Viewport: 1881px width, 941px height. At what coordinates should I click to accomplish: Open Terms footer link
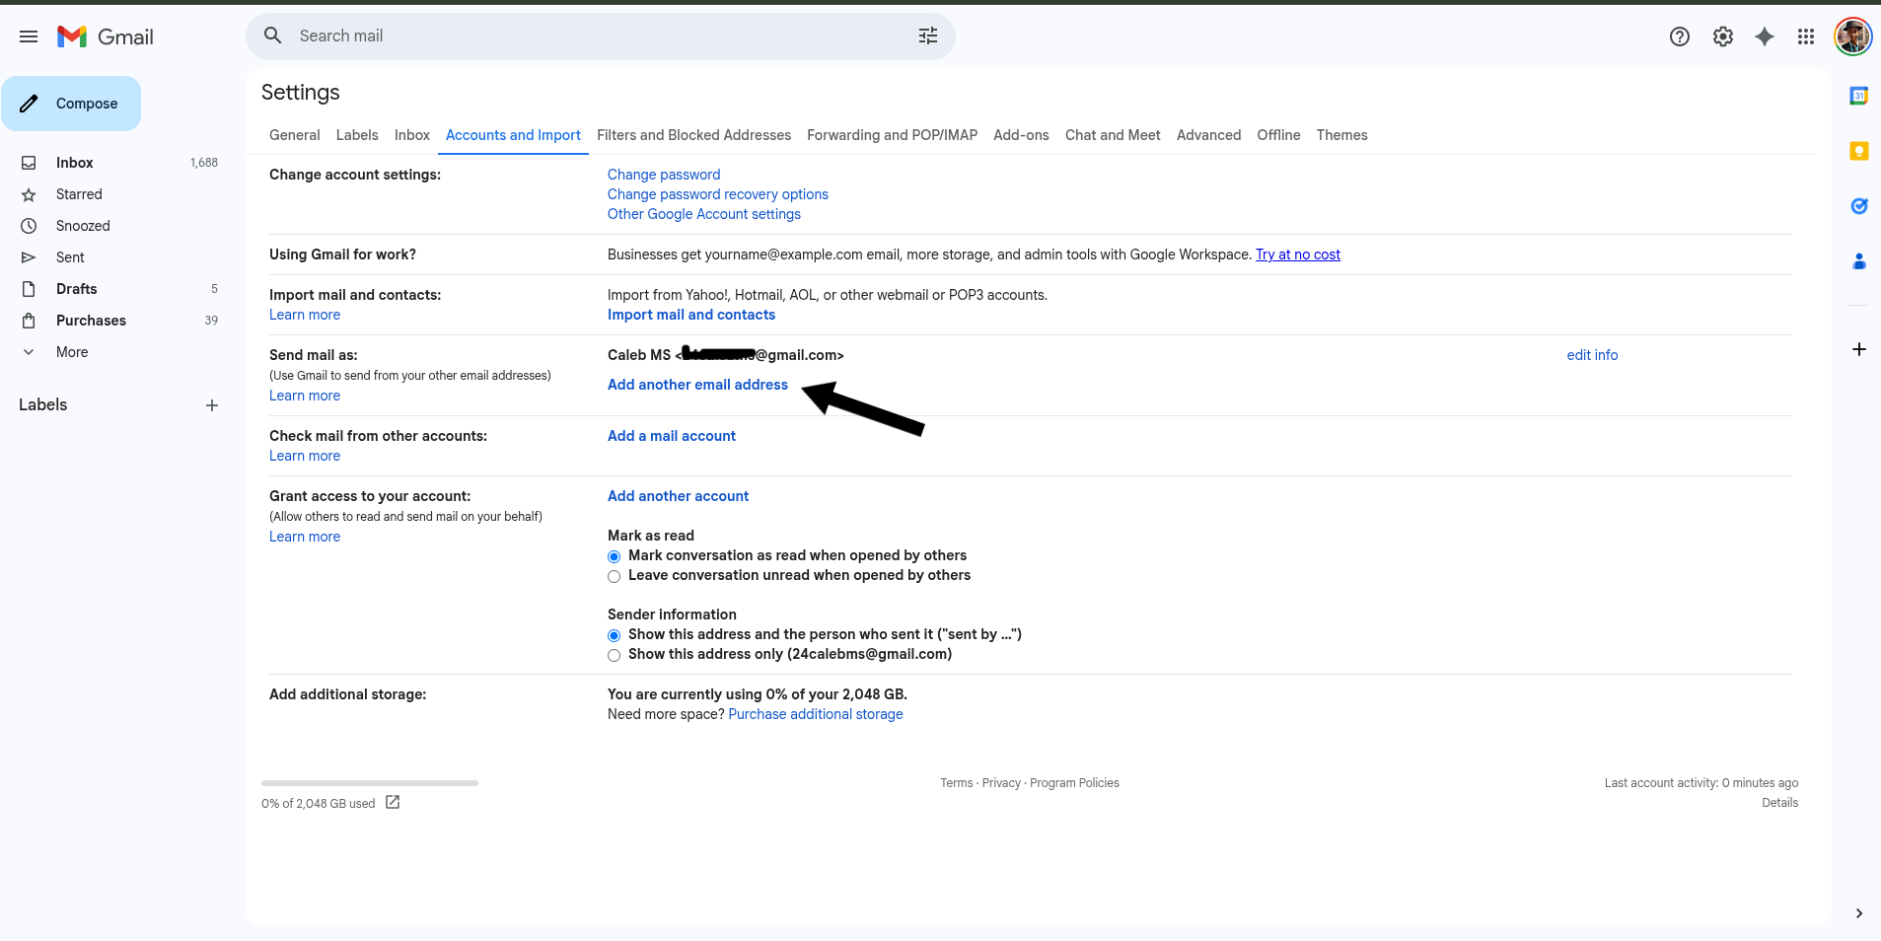pyautogui.click(x=957, y=783)
